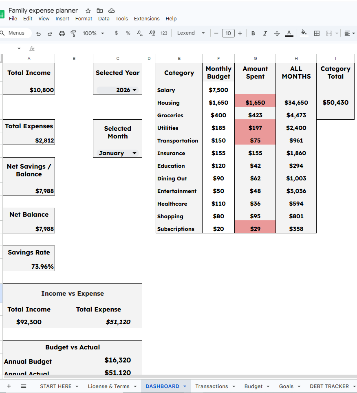Open fill color picker

(x=304, y=33)
